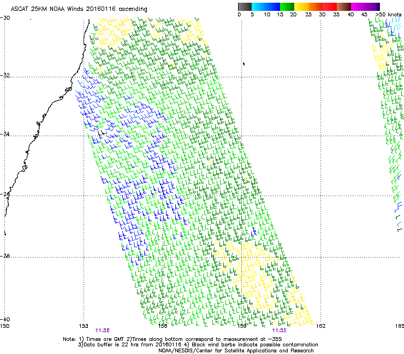Image resolution: width=404 pixels, height=354 pixels.
Task: Click the purple "11:56" swath time label
Action: [102, 331]
